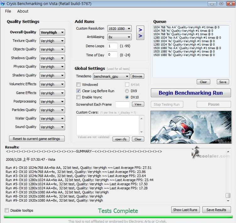This screenshot has width=236, height=223.
Task: Enable Vsync checkbox
Action: click(x=79, y=97)
